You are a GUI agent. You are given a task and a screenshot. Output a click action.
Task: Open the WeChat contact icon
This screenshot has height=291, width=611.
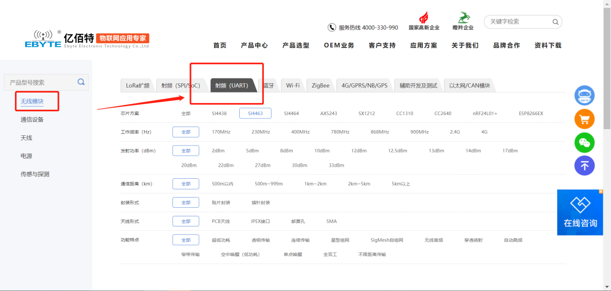click(584, 142)
